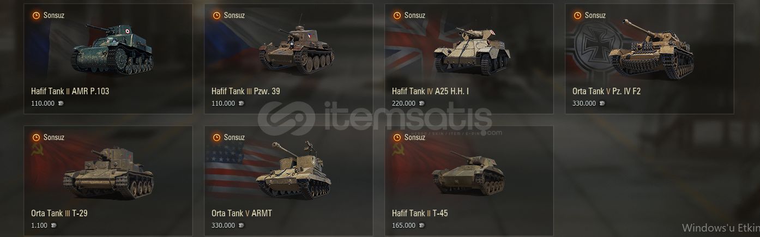Click the 165.000 price on T-45 card

pyautogui.click(x=403, y=226)
